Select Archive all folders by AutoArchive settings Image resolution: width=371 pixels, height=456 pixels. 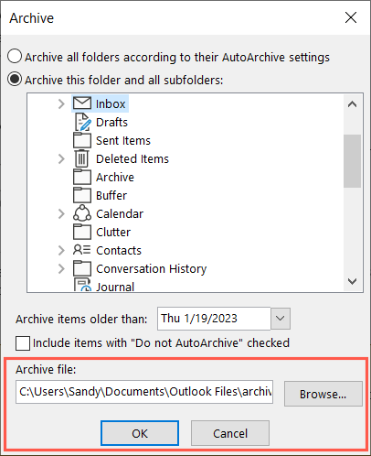[x=15, y=57]
